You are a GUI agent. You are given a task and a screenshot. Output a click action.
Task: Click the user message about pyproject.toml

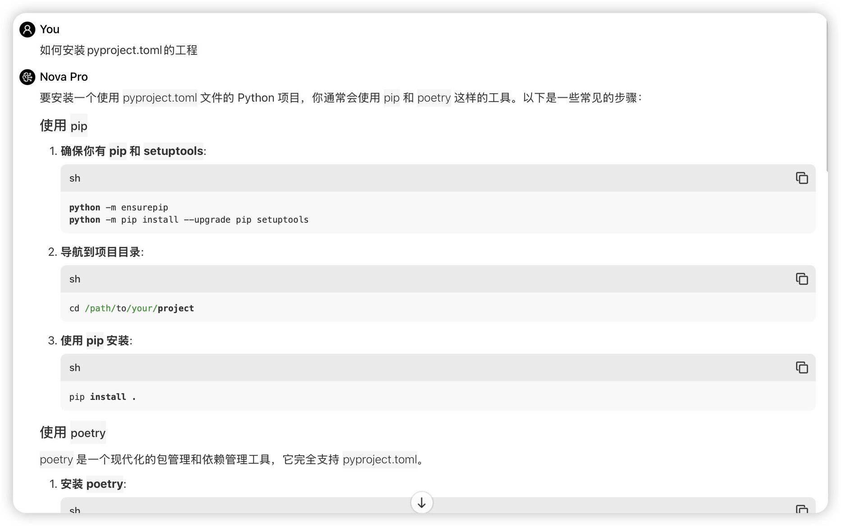coord(119,50)
